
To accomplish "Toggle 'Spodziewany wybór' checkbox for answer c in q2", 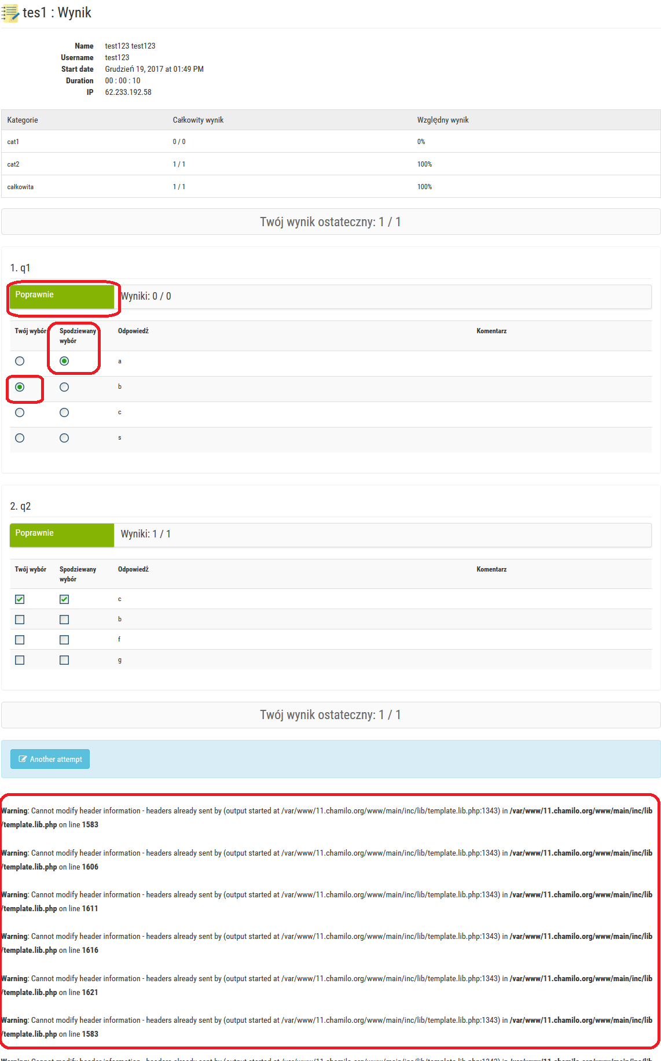I will [x=64, y=599].
